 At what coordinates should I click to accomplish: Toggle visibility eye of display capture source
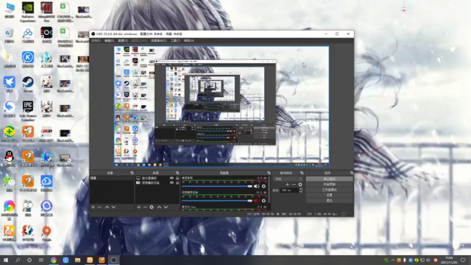point(171,178)
